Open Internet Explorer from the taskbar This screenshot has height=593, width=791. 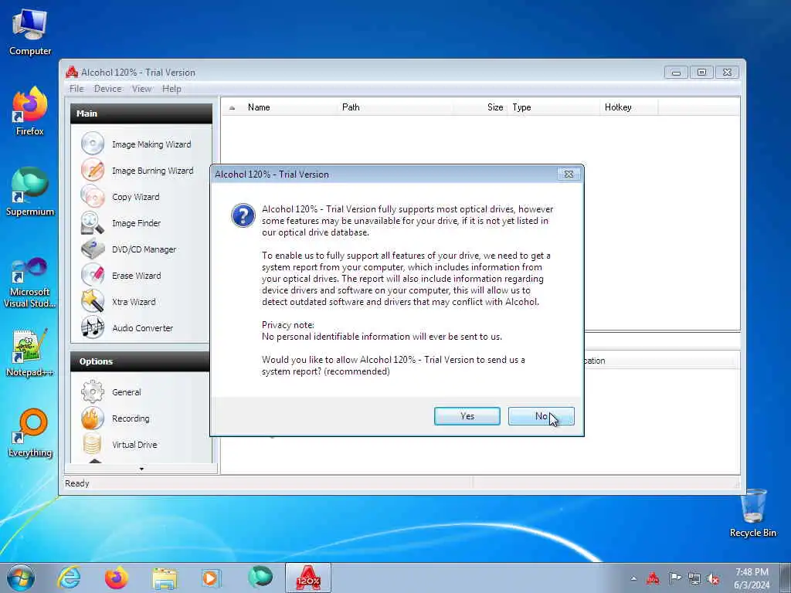click(69, 578)
